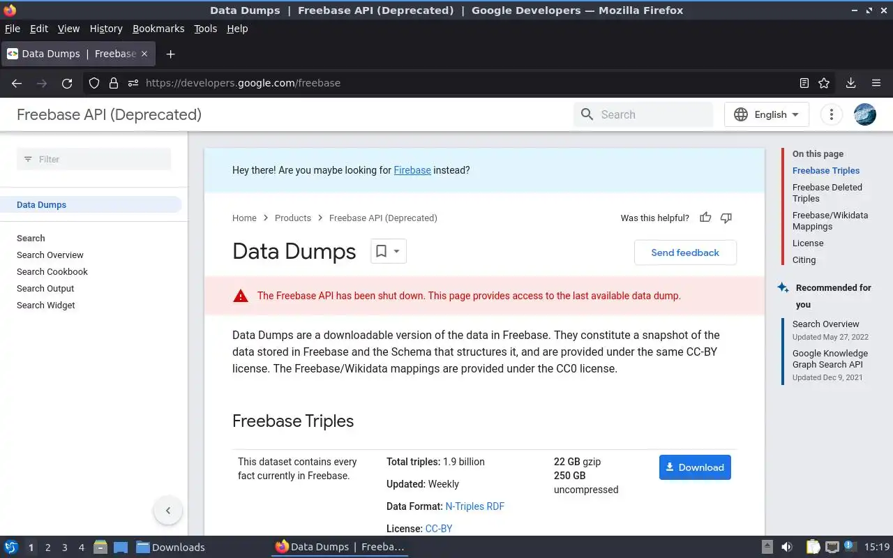Jump to License section
893x558 pixels.
tap(808, 243)
